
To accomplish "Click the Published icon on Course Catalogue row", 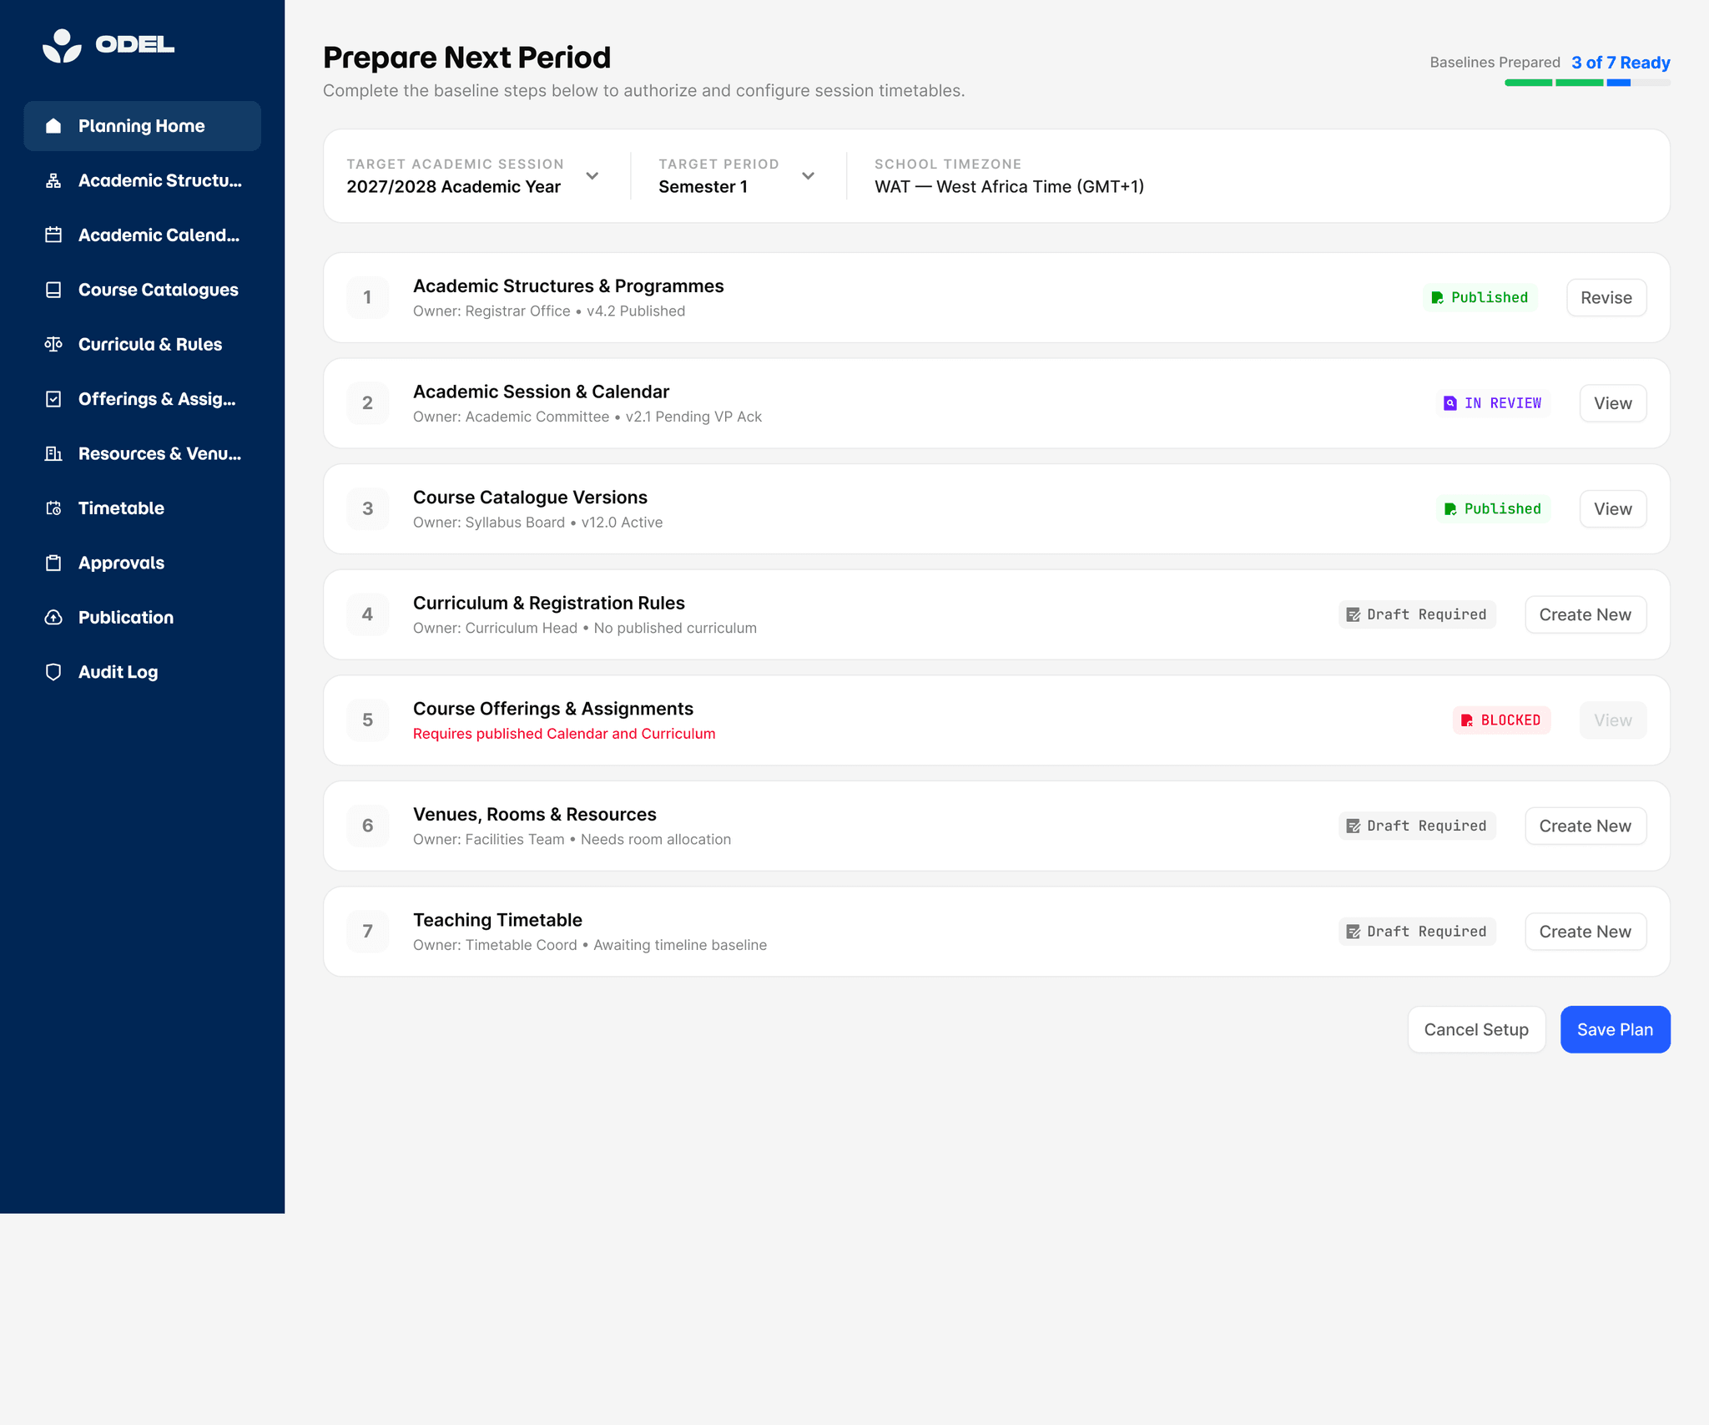I will (x=1450, y=509).
